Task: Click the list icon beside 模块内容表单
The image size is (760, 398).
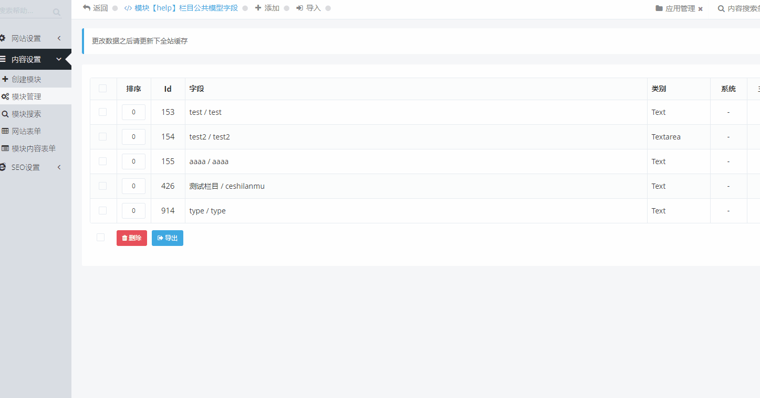Action: [5, 148]
